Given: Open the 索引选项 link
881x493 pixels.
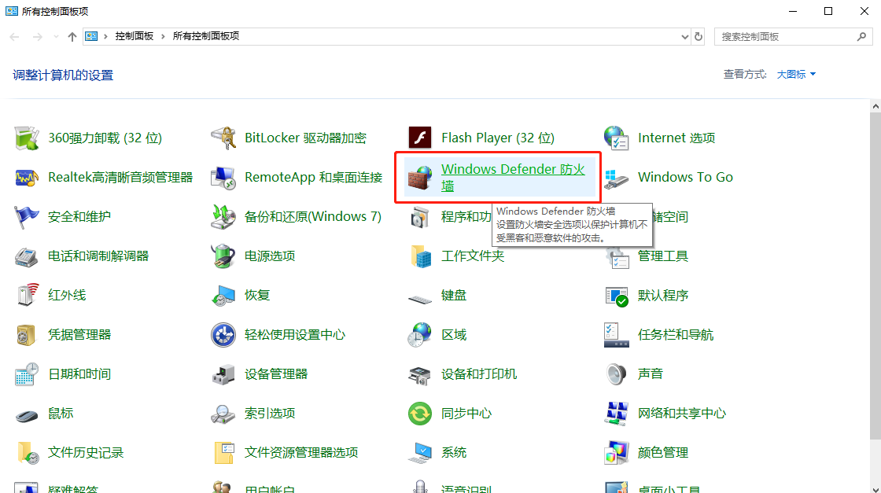Looking at the screenshot, I should (x=270, y=414).
